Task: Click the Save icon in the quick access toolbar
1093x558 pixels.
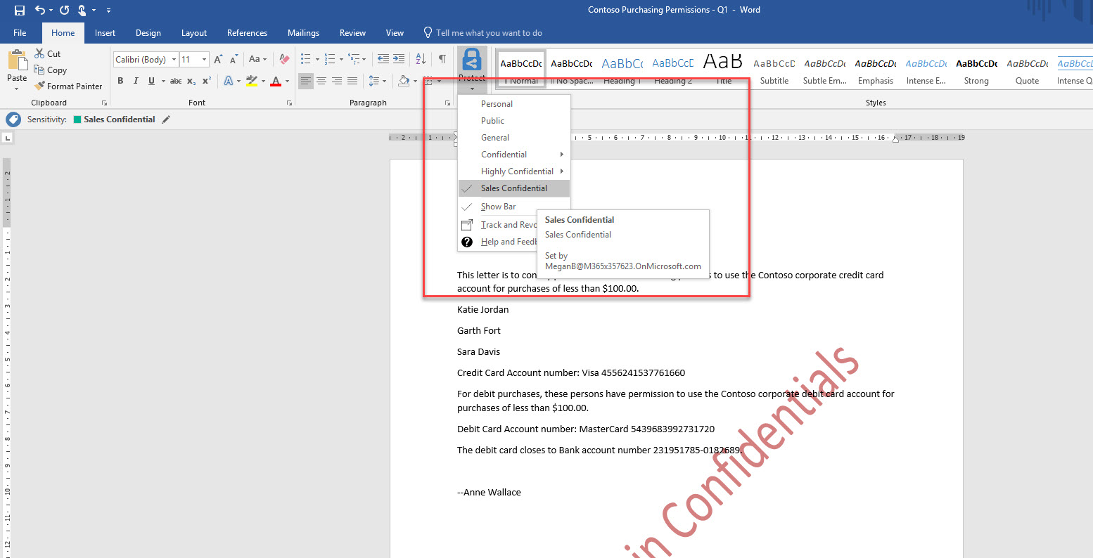Action: click(x=20, y=10)
